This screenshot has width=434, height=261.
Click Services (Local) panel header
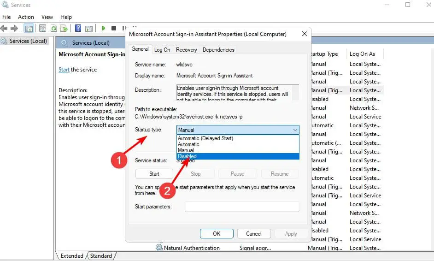(x=91, y=43)
